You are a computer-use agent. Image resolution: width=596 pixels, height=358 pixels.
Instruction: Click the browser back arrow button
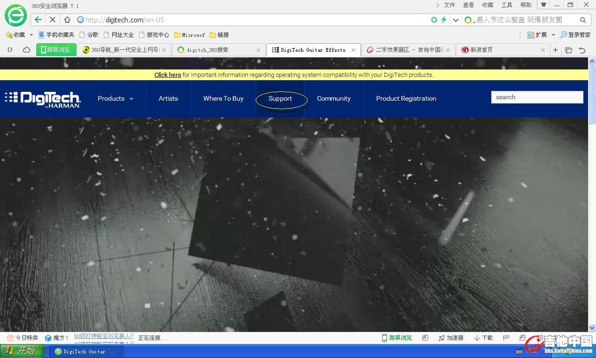[38, 20]
